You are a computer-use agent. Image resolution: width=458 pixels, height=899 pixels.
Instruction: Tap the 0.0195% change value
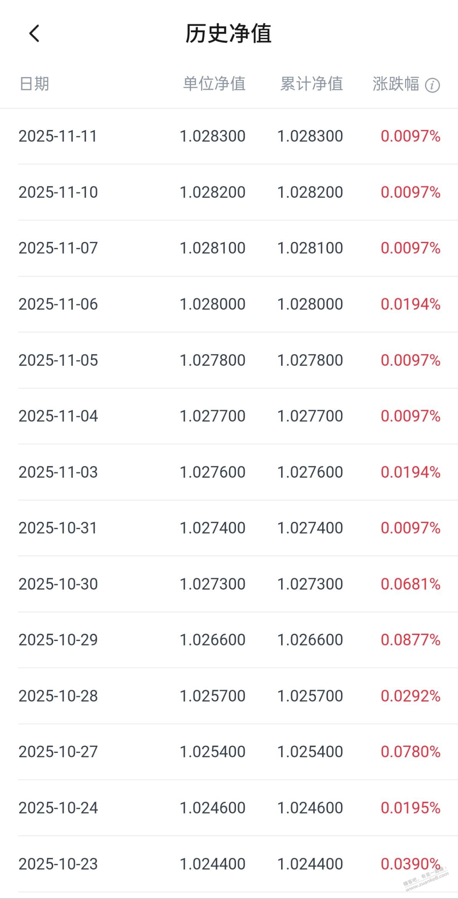coord(410,808)
